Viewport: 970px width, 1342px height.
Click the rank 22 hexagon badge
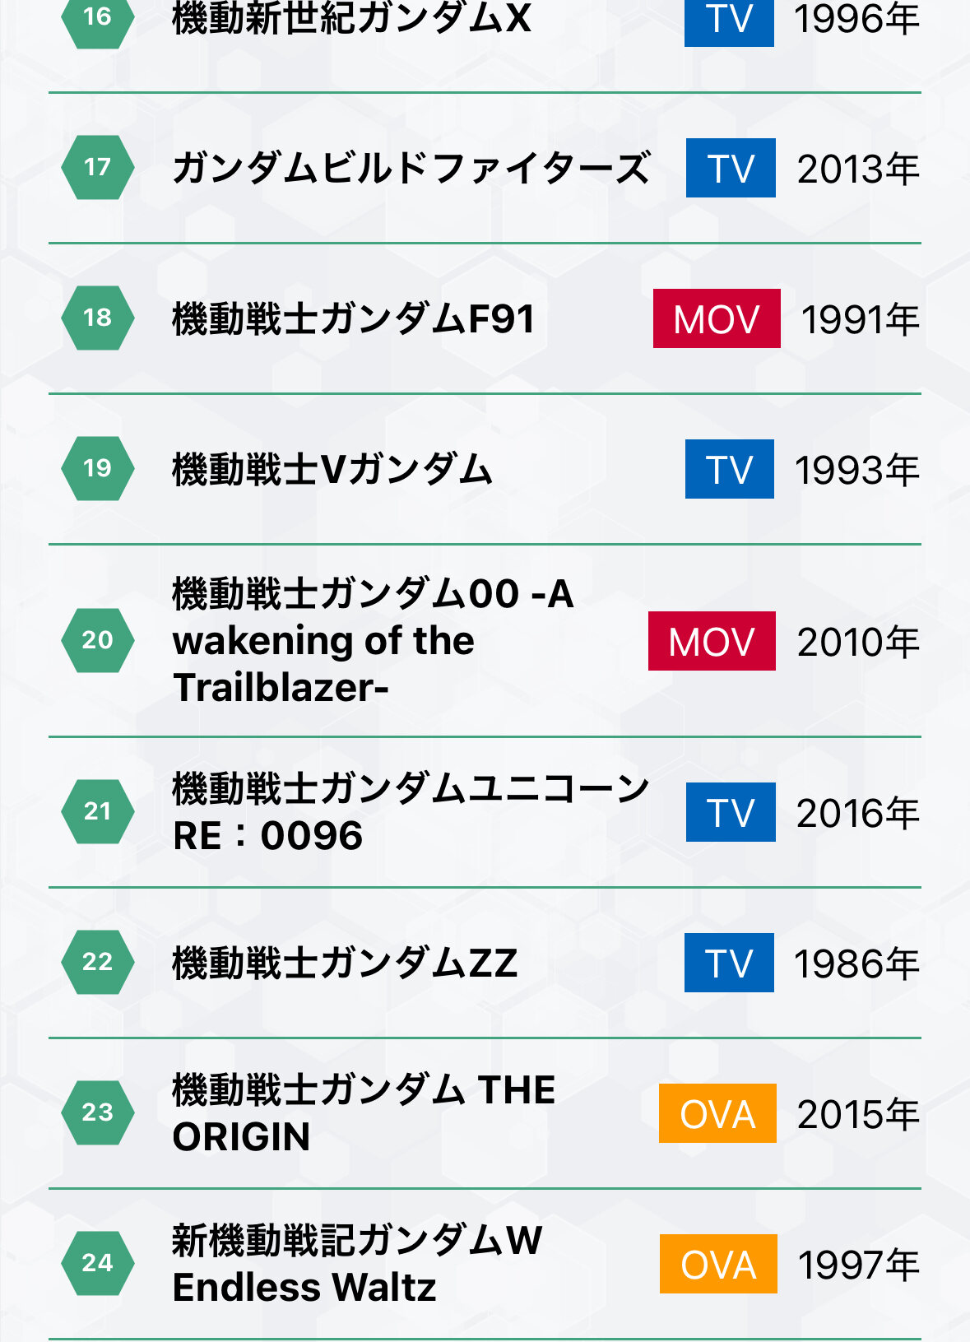(x=97, y=962)
